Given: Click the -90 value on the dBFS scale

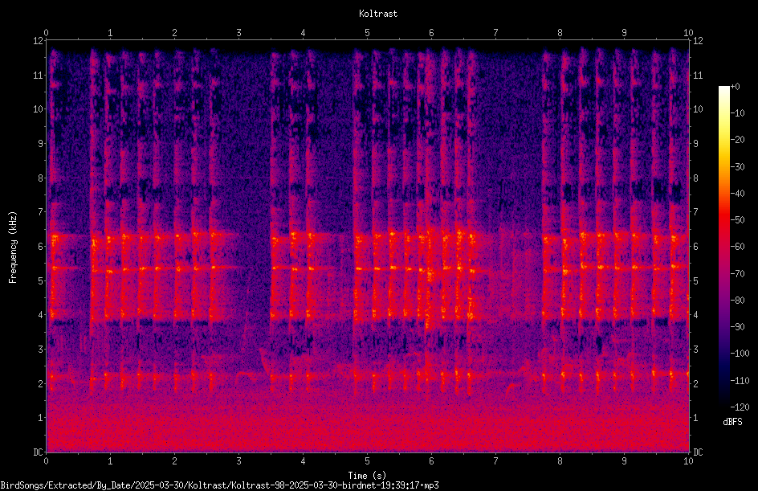Looking at the screenshot, I should click(x=737, y=327).
